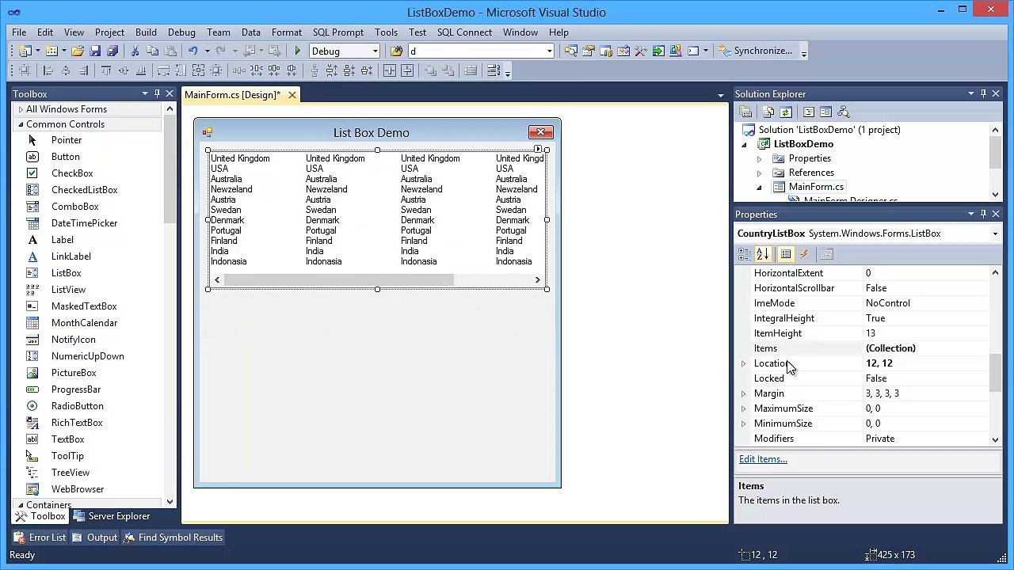Select the CheckBox control in the Toolbox
Viewport: 1014px width, 570px height.
pyautogui.click(x=72, y=173)
